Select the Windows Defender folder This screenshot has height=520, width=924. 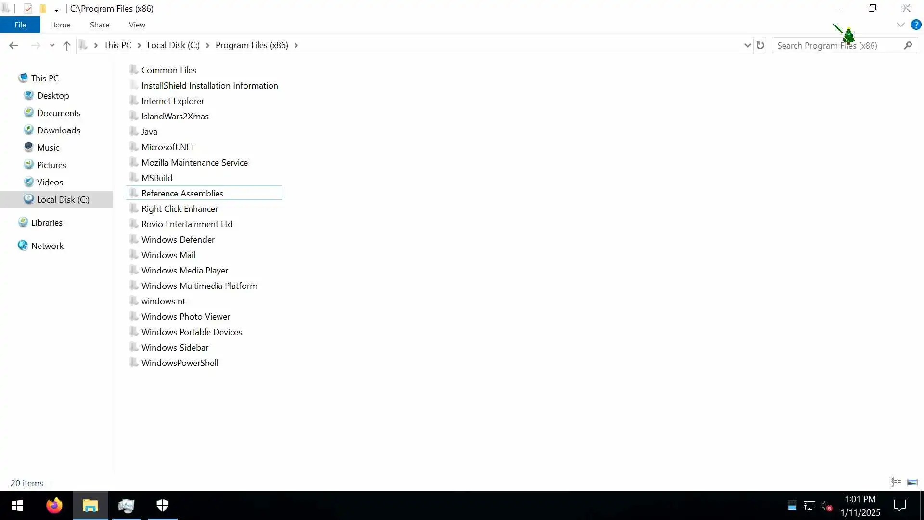178,239
